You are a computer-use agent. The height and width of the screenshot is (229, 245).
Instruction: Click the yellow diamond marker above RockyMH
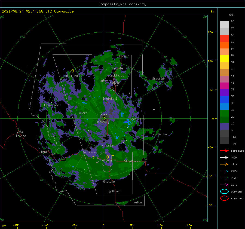(x=73, y=71)
